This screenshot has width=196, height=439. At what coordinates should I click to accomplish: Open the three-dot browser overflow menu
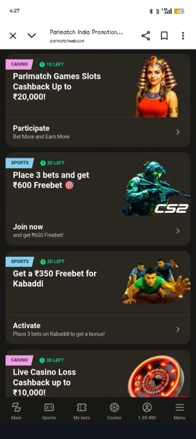pos(183,36)
